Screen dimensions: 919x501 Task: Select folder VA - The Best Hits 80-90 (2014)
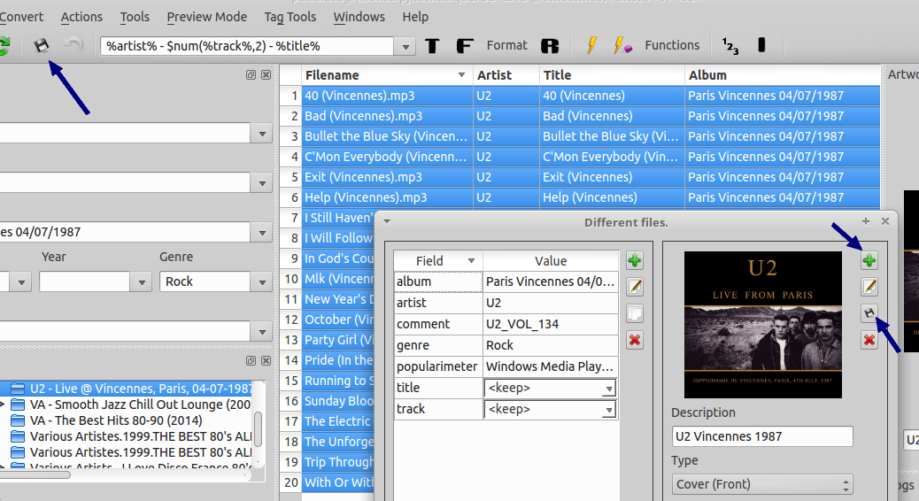coord(115,420)
